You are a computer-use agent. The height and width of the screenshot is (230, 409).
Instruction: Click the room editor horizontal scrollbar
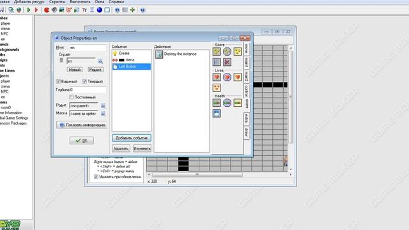197,174
